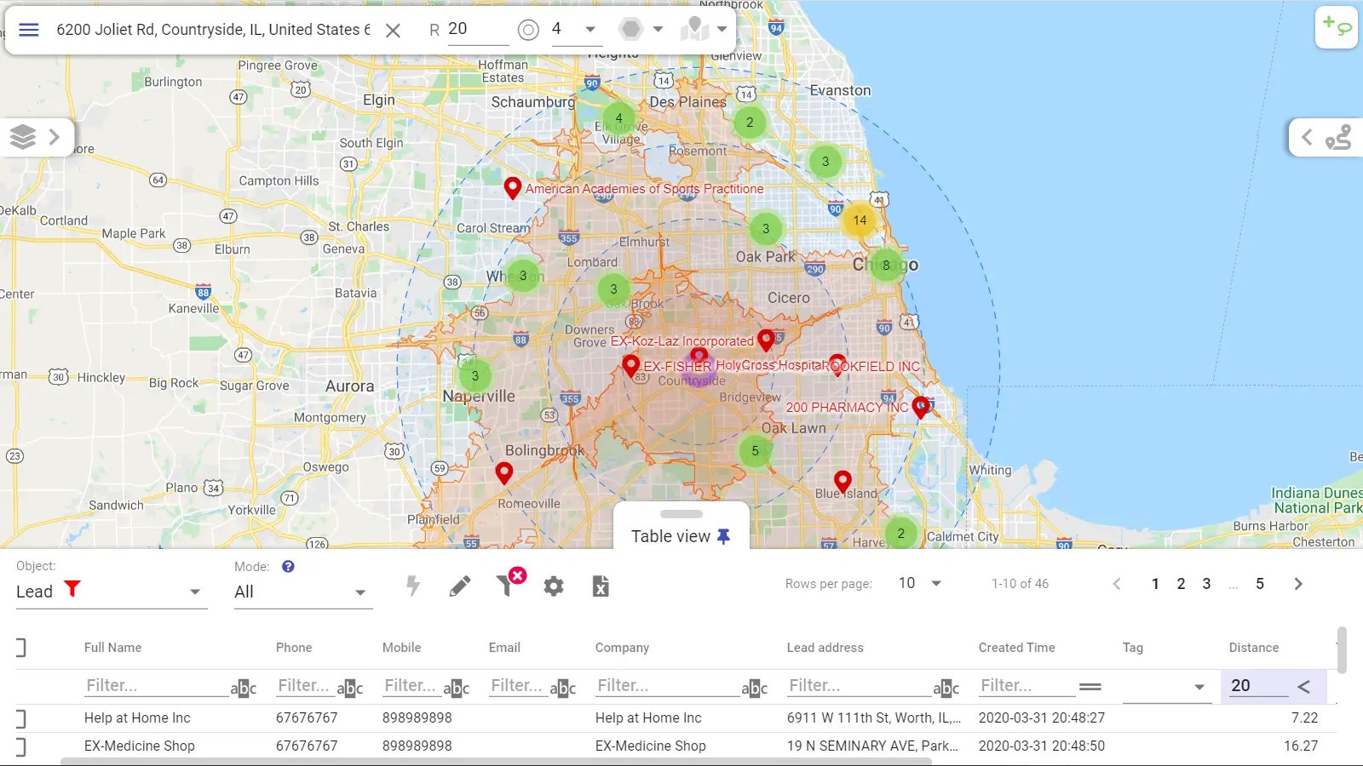Open the mass update lightning icon
Screen dimensions: 1363x766
click(412, 586)
